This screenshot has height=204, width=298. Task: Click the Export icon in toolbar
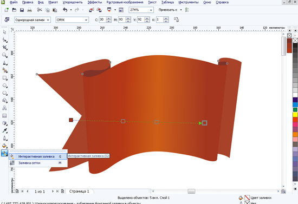pos(99,10)
